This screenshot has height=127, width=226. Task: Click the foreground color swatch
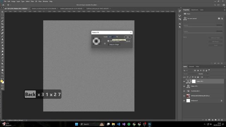click(x=1, y=81)
